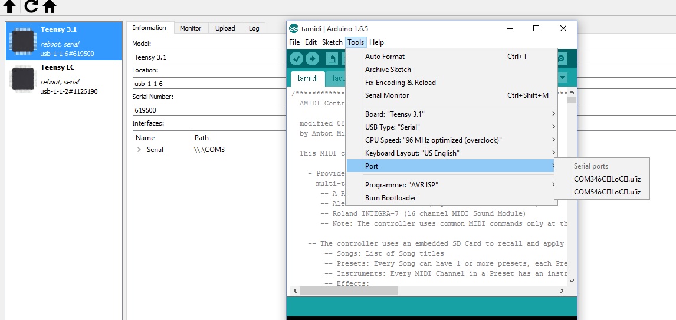The width and height of the screenshot is (676, 320).
Task: Select the COM5 serial port entry
Action: [602, 192]
